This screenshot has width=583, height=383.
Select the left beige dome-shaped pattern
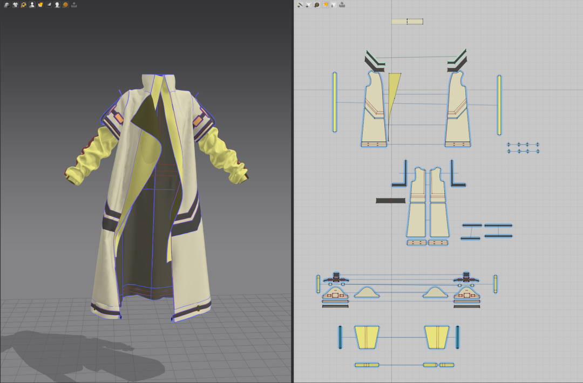(x=367, y=292)
